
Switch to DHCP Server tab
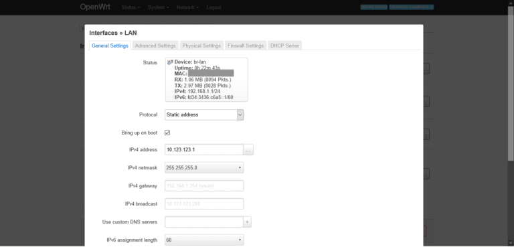(284, 46)
